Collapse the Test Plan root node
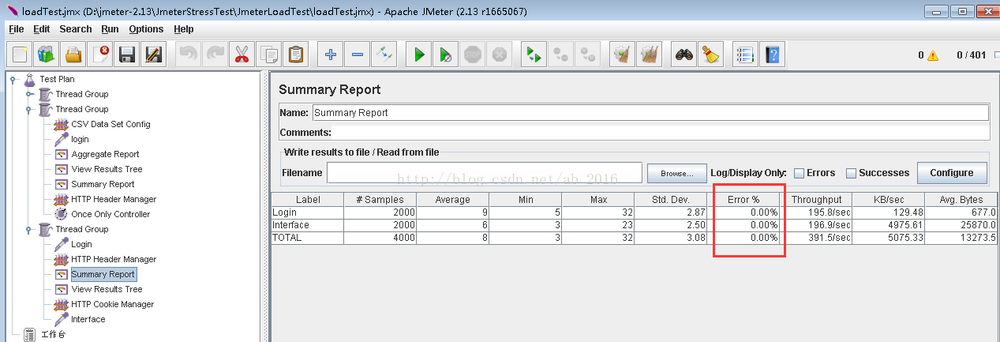1000x342 pixels. click(13, 79)
